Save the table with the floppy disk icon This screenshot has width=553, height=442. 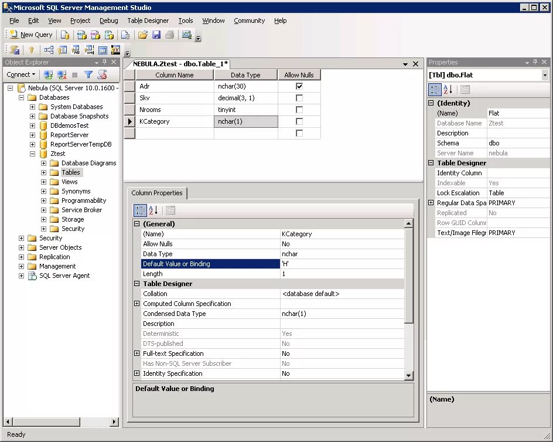(x=156, y=35)
